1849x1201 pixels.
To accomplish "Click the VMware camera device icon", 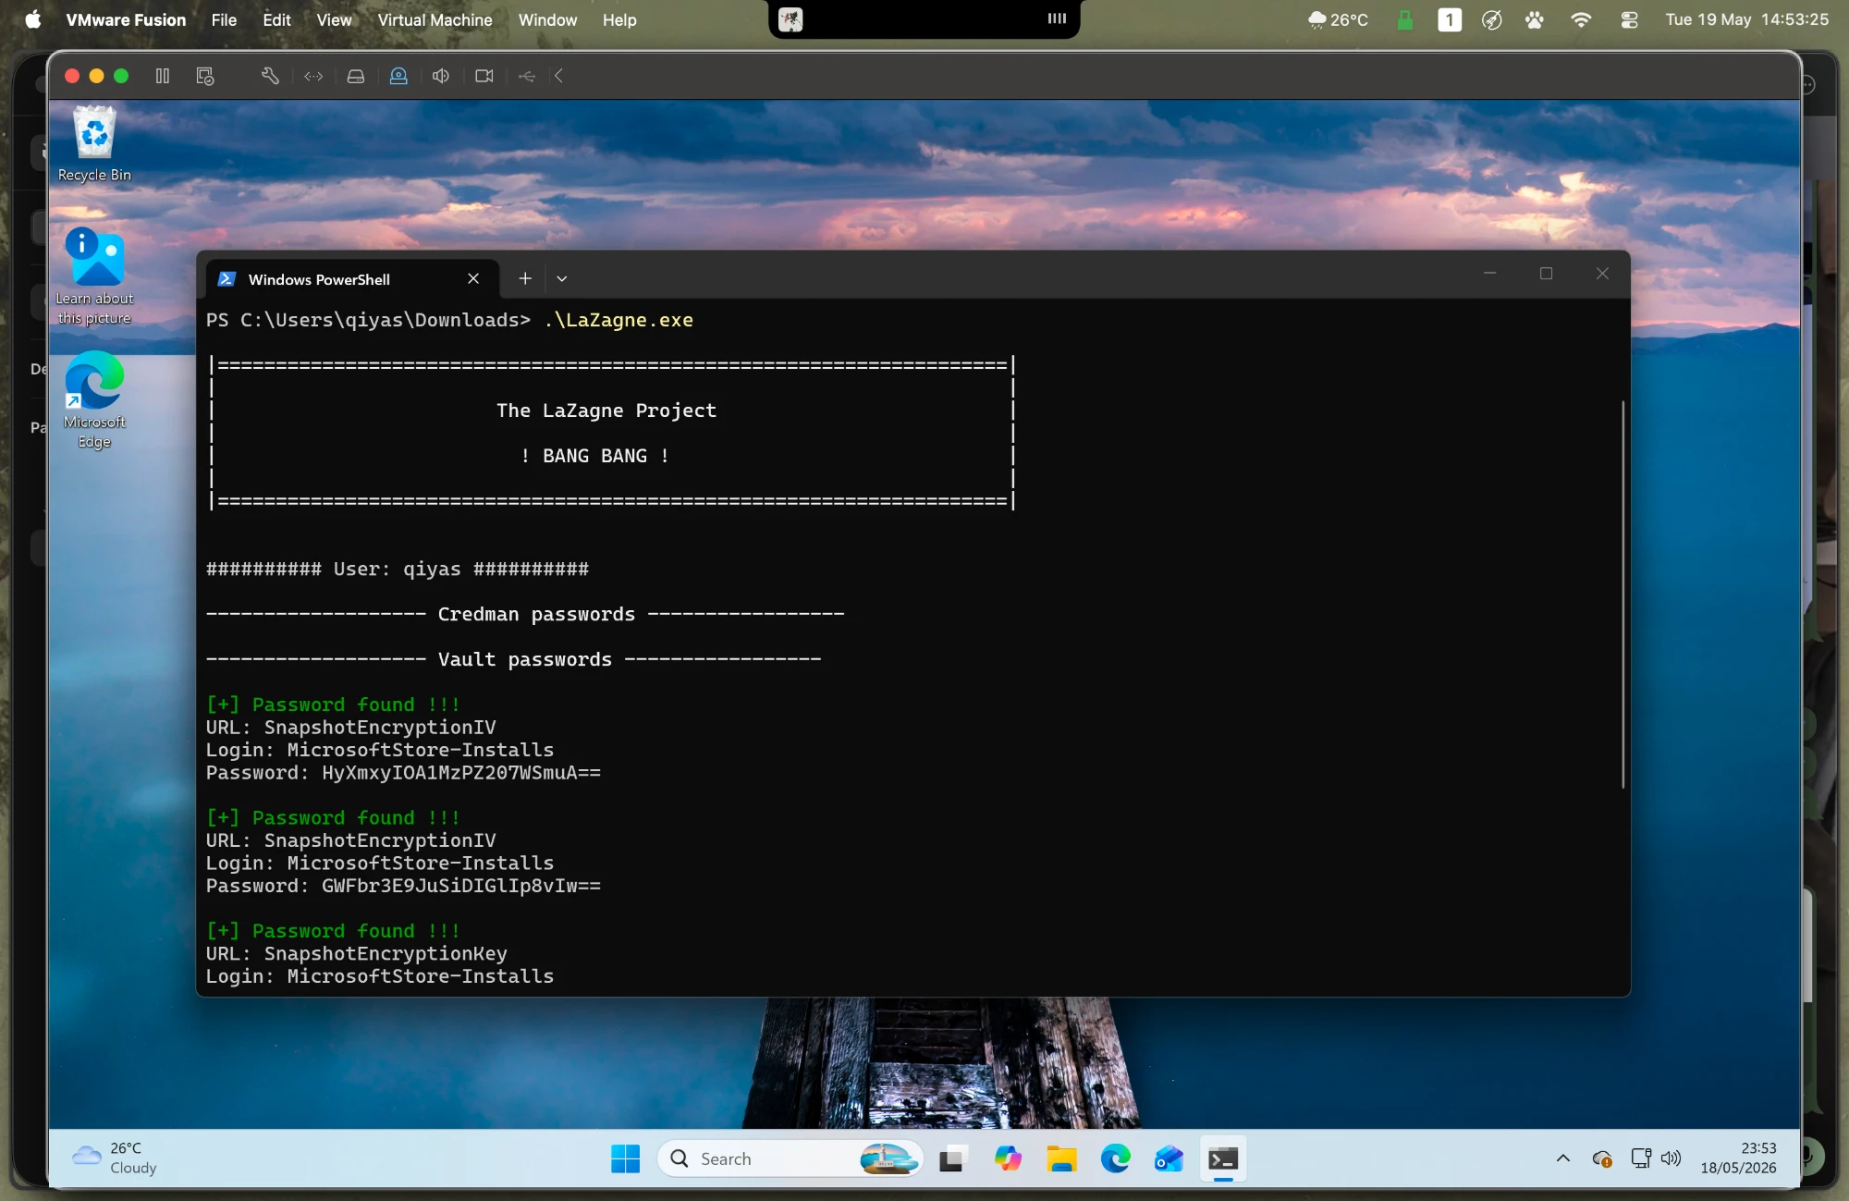I will [x=484, y=76].
